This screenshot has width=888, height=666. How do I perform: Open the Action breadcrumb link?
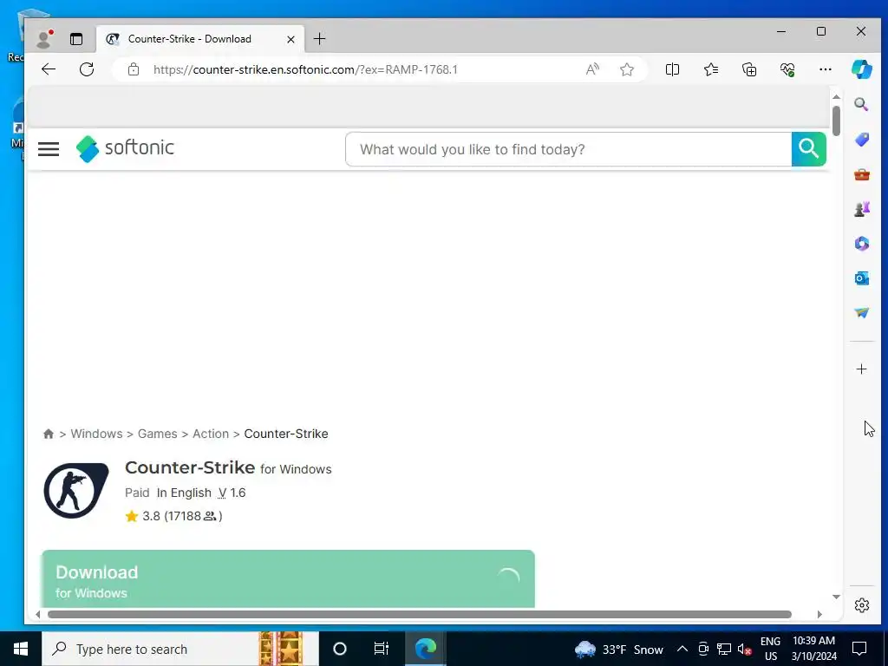211,434
